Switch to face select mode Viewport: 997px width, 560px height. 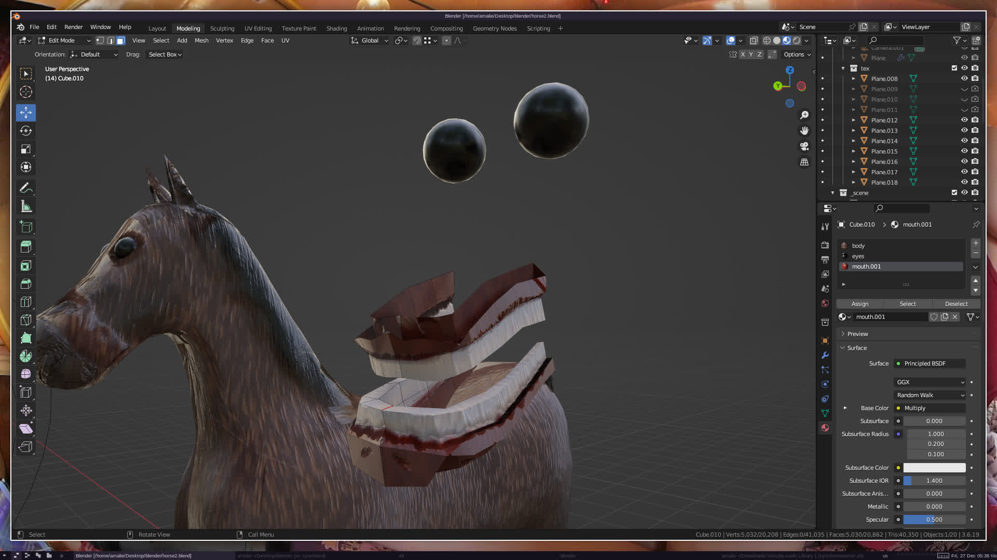120,40
